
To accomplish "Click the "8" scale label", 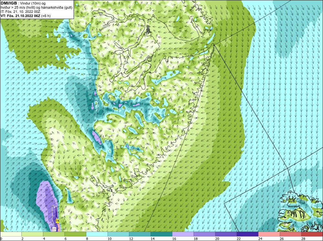I will [87, 239].
